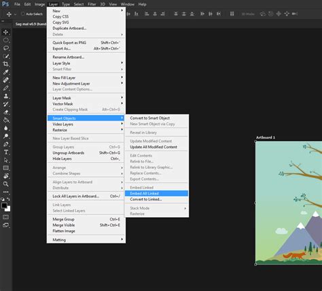Select the Zoom tool
The width and height of the screenshot is (322, 291).
6,184
